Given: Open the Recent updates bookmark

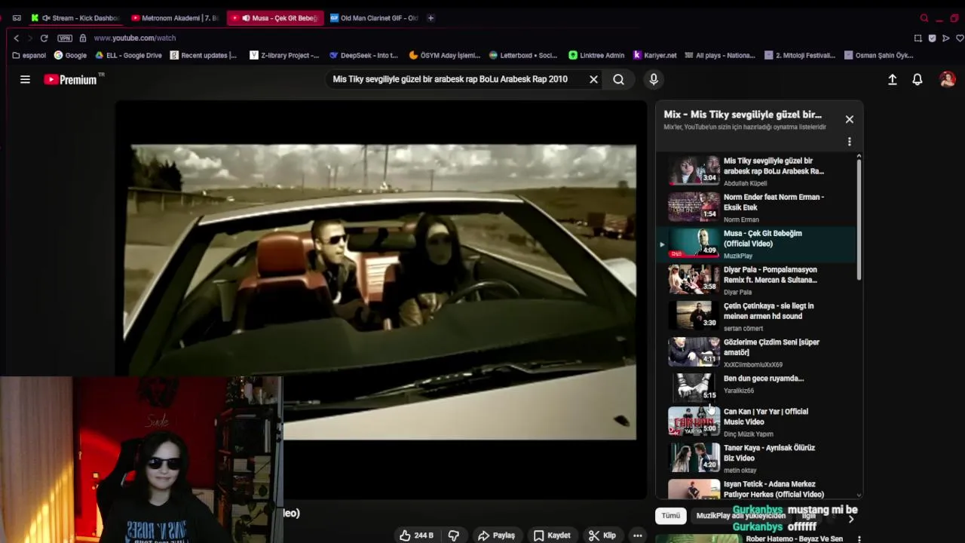Looking at the screenshot, I should pyautogui.click(x=204, y=55).
